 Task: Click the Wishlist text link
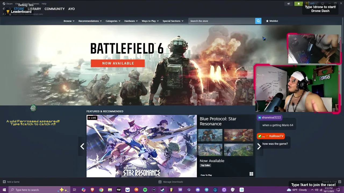pyautogui.click(x=274, y=21)
